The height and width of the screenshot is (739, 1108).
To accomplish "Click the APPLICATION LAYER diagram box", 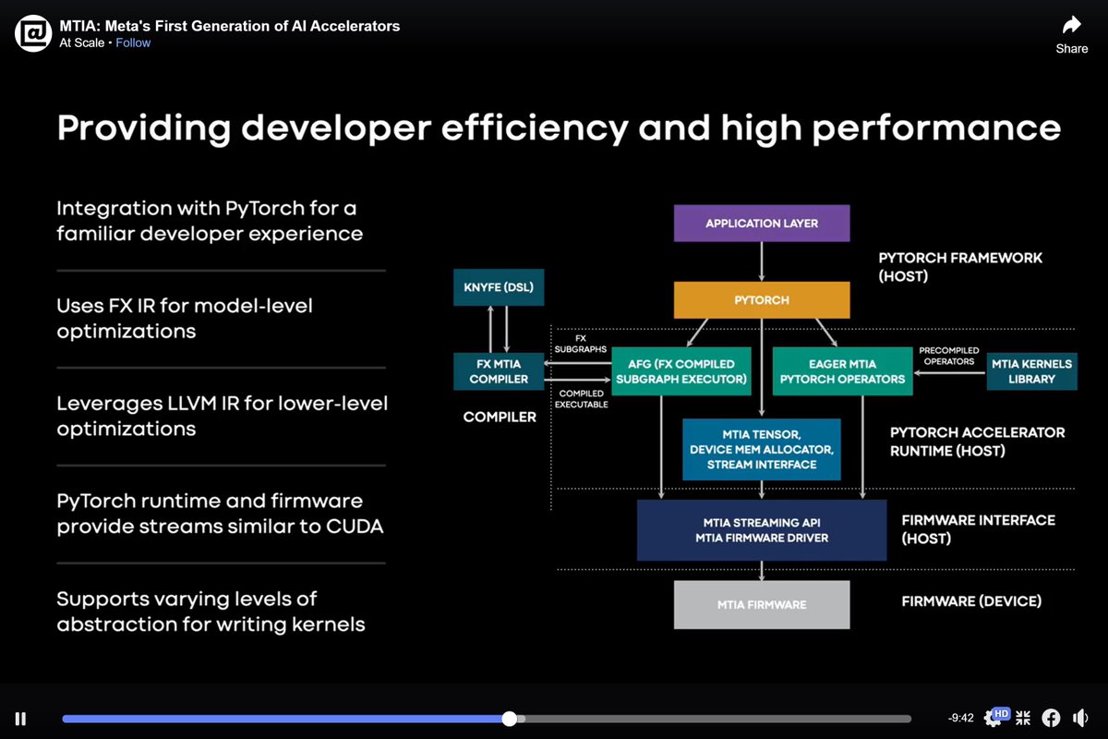I will pyautogui.click(x=762, y=223).
